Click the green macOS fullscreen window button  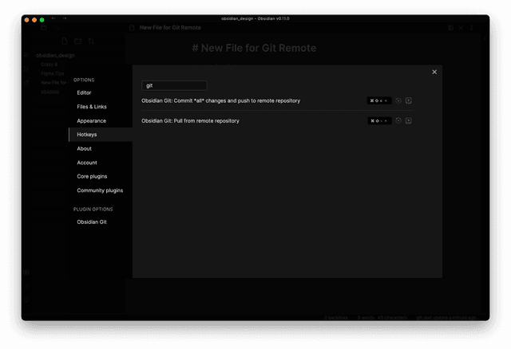42,20
